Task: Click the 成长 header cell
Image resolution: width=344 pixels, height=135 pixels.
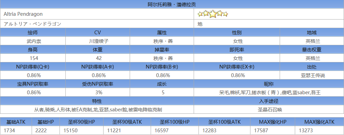Action: point(162,84)
